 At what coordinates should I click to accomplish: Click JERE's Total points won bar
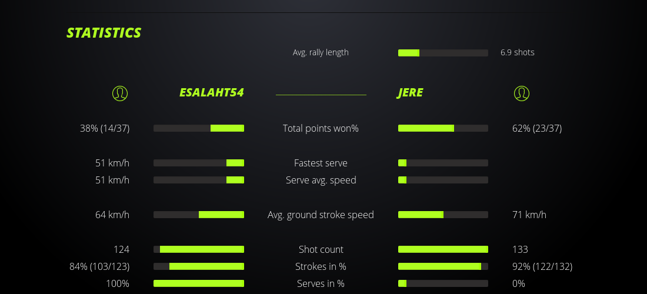(443, 128)
